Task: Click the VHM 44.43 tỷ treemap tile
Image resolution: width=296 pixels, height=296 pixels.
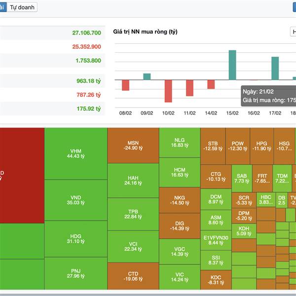Action: pos(75,153)
